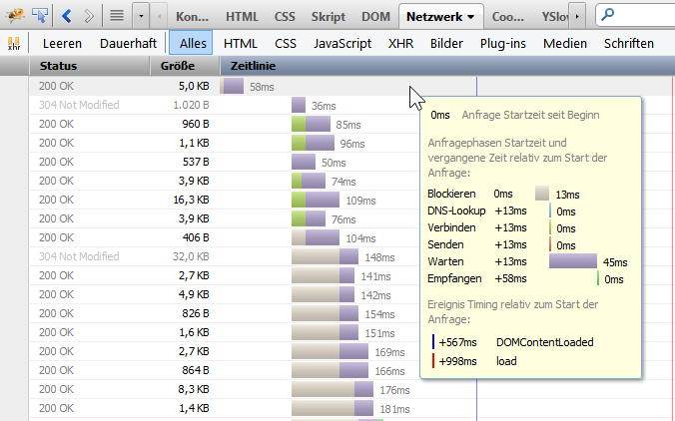The image size is (675, 421).
Task: Select the 864 B size cell
Action: [196, 370]
